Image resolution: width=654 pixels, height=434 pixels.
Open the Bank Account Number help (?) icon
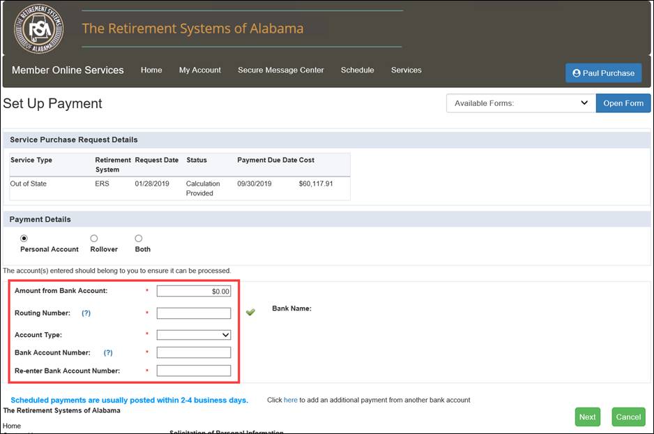pyautogui.click(x=108, y=353)
